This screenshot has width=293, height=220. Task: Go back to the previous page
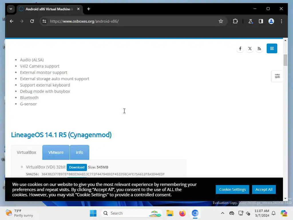(11, 21)
